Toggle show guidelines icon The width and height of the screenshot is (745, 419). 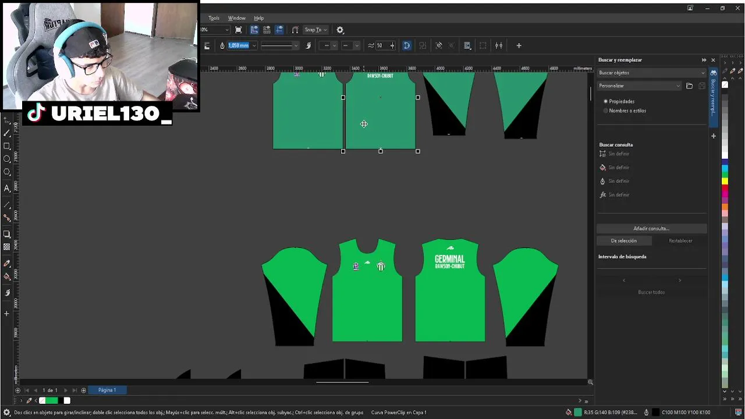pos(279,30)
